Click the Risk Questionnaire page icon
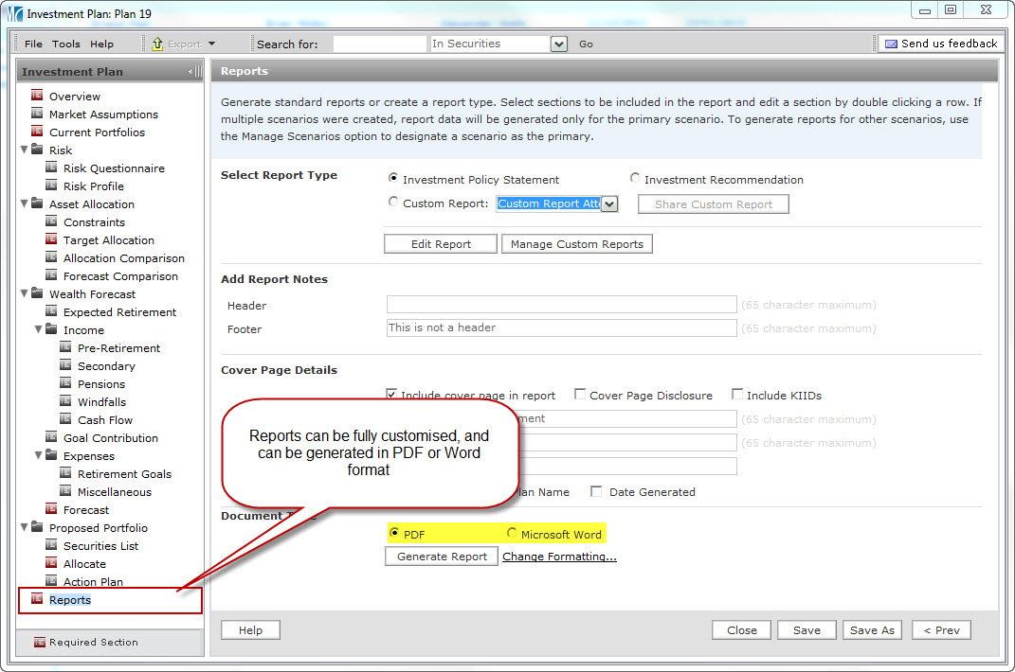The width and height of the screenshot is (1015, 672). pyautogui.click(x=51, y=168)
